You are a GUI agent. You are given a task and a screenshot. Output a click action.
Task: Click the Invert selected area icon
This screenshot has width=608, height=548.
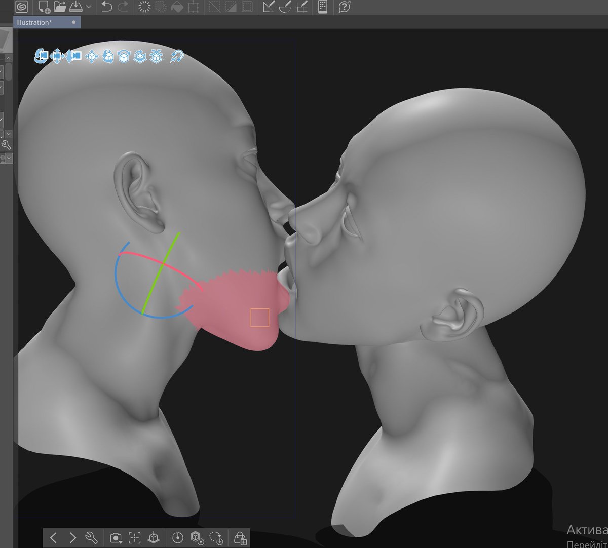click(x=231, y=7)
